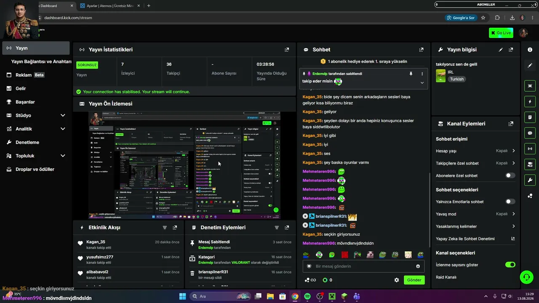Toggle the chat bubble icon in right sidebar

tap(530, 133)
